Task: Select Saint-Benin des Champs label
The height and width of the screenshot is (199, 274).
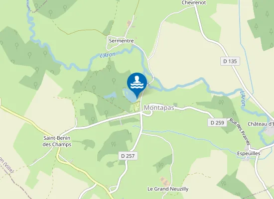Action: 57,141
